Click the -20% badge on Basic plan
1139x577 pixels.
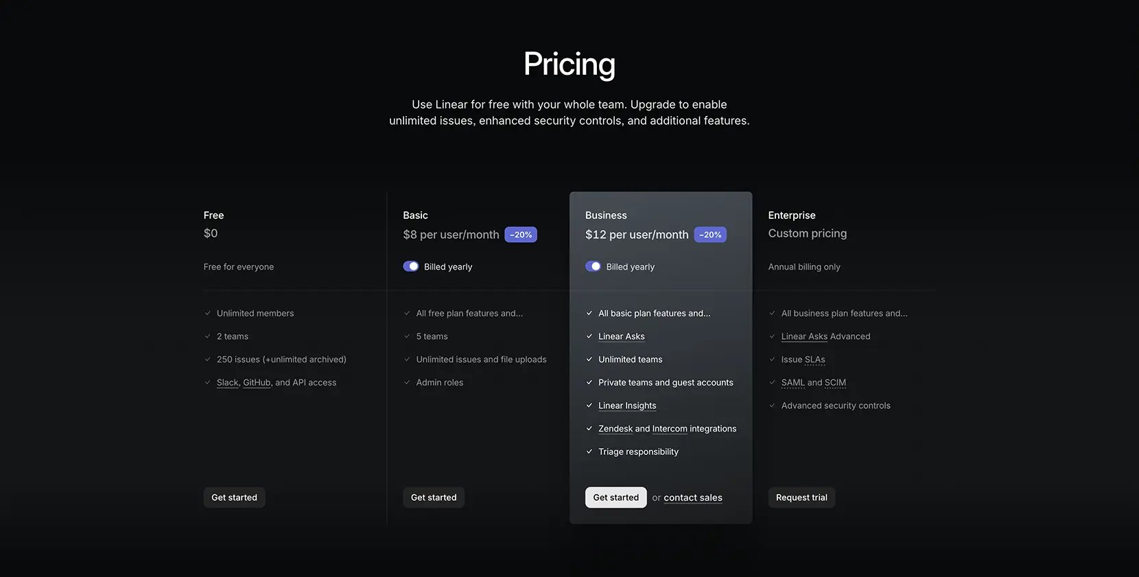coord(521,235)
